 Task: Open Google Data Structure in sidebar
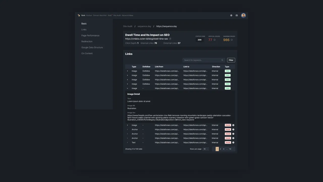(92, 48)
